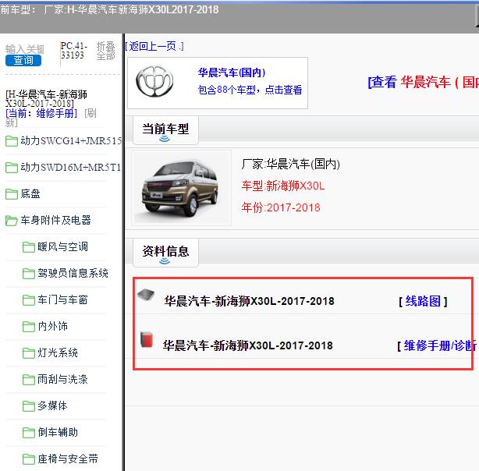Click 当前：维修手册 link in sidebar
This screenshot has height=471, width=479.
click(x=41, y=113)
